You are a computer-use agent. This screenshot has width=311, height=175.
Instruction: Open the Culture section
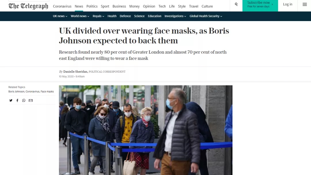pos(207,6)
